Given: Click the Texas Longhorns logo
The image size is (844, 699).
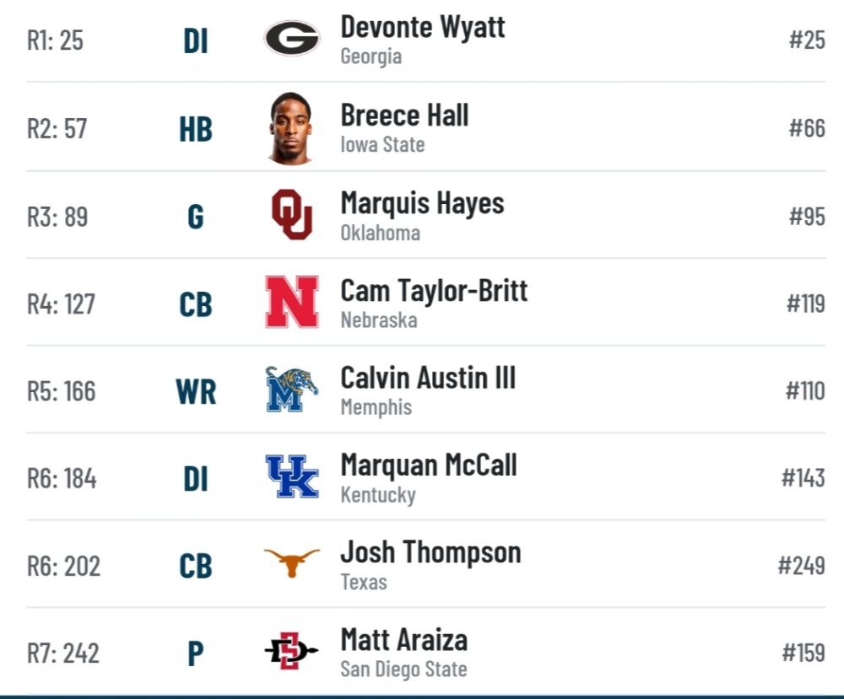Looking at the screenshot, I should pos(292,562).
